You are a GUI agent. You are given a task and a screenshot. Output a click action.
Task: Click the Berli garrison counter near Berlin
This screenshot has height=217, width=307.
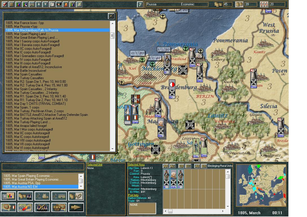pos(200,73)
